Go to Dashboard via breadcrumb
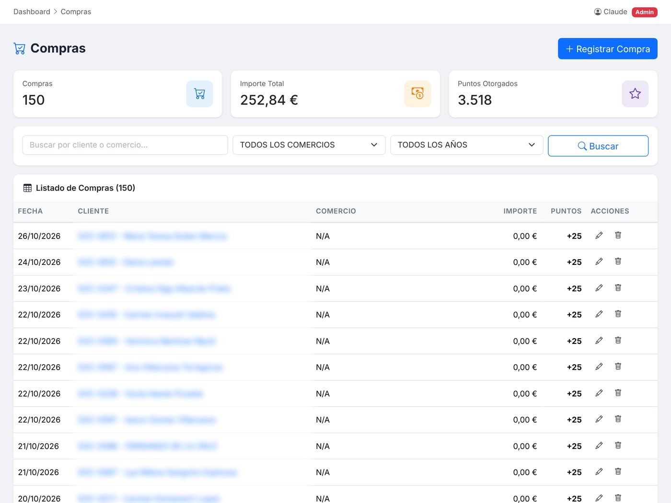 click(32, 11)
